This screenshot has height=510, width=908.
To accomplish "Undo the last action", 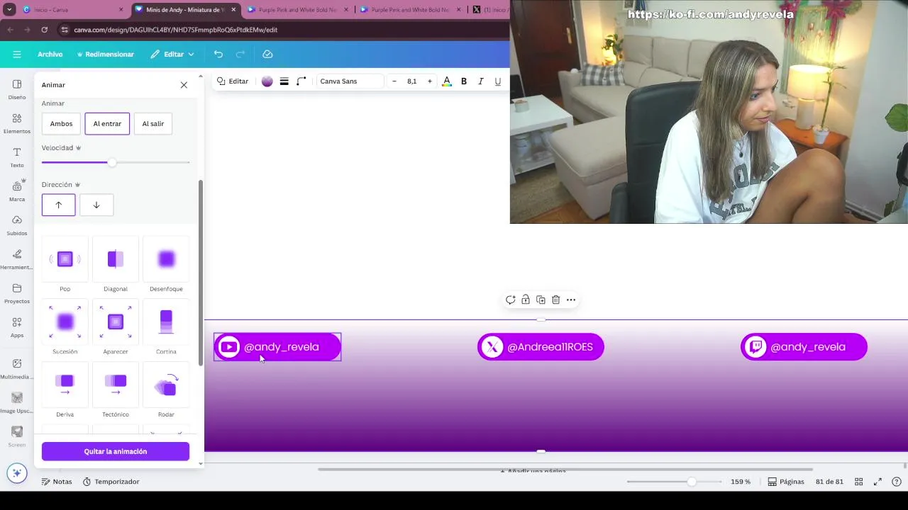I will pyautogui.click(x=218, y=54).
